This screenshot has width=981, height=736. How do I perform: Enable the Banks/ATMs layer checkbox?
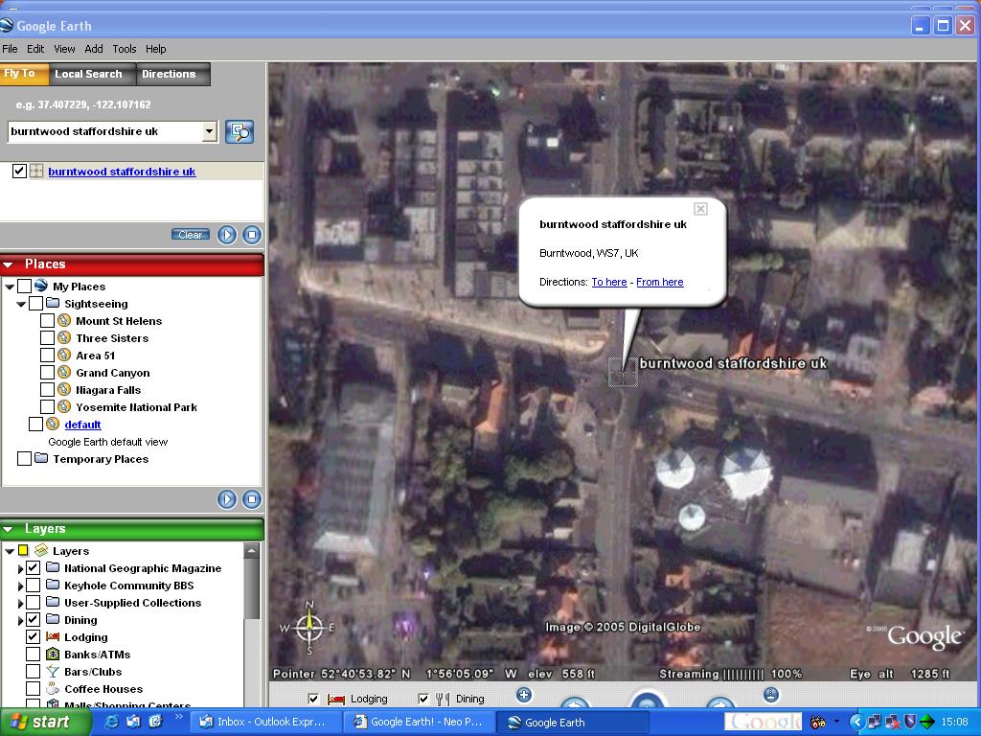coord(34,654)
